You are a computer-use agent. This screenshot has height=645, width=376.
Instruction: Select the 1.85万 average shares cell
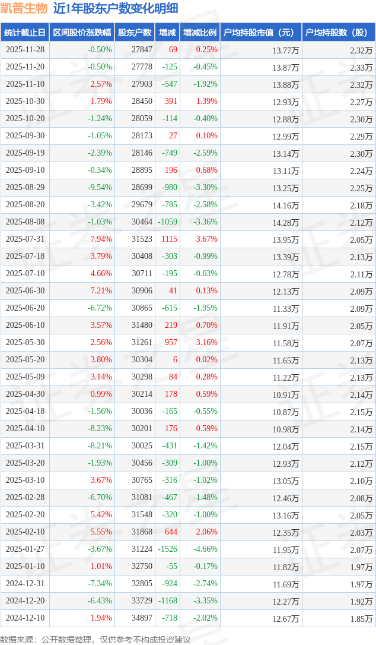pos(361,618)
